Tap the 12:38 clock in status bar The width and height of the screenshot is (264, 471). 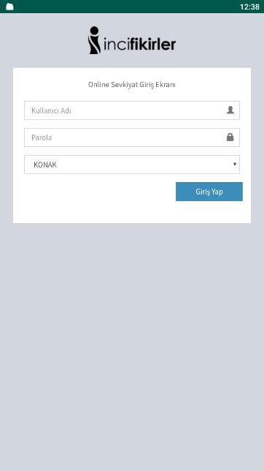(x=249, y=7)
